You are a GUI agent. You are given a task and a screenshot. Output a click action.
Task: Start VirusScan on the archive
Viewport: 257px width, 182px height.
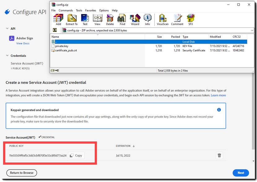(x=163, y=20)
